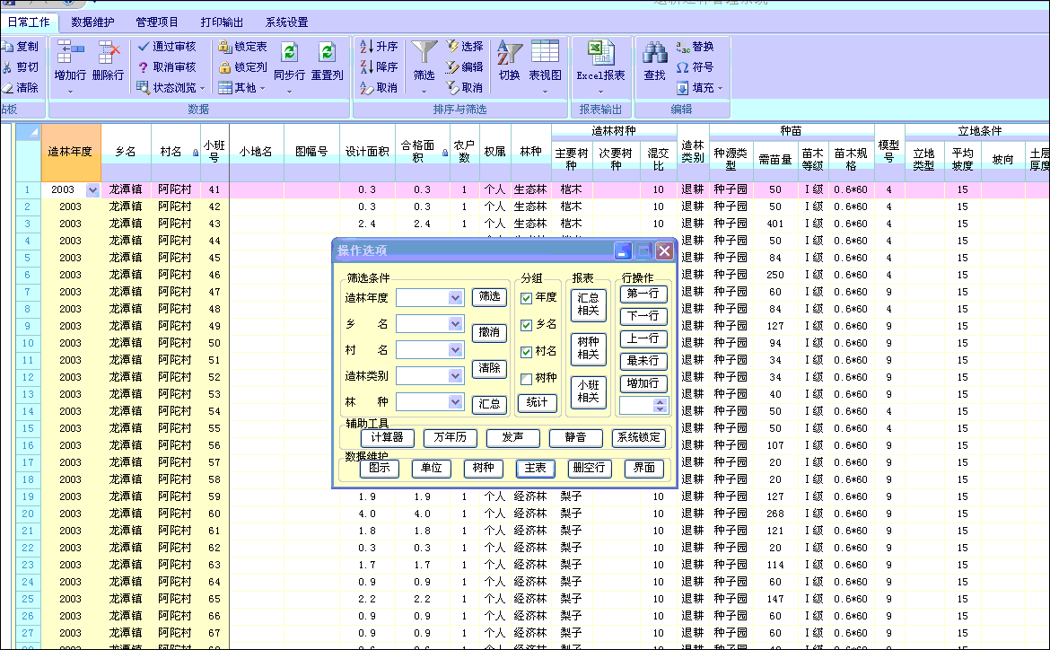This screenshot has height=650, width=1050.
Task: Click the 汇总相关 report button
Action: click(x=588, y=305)
